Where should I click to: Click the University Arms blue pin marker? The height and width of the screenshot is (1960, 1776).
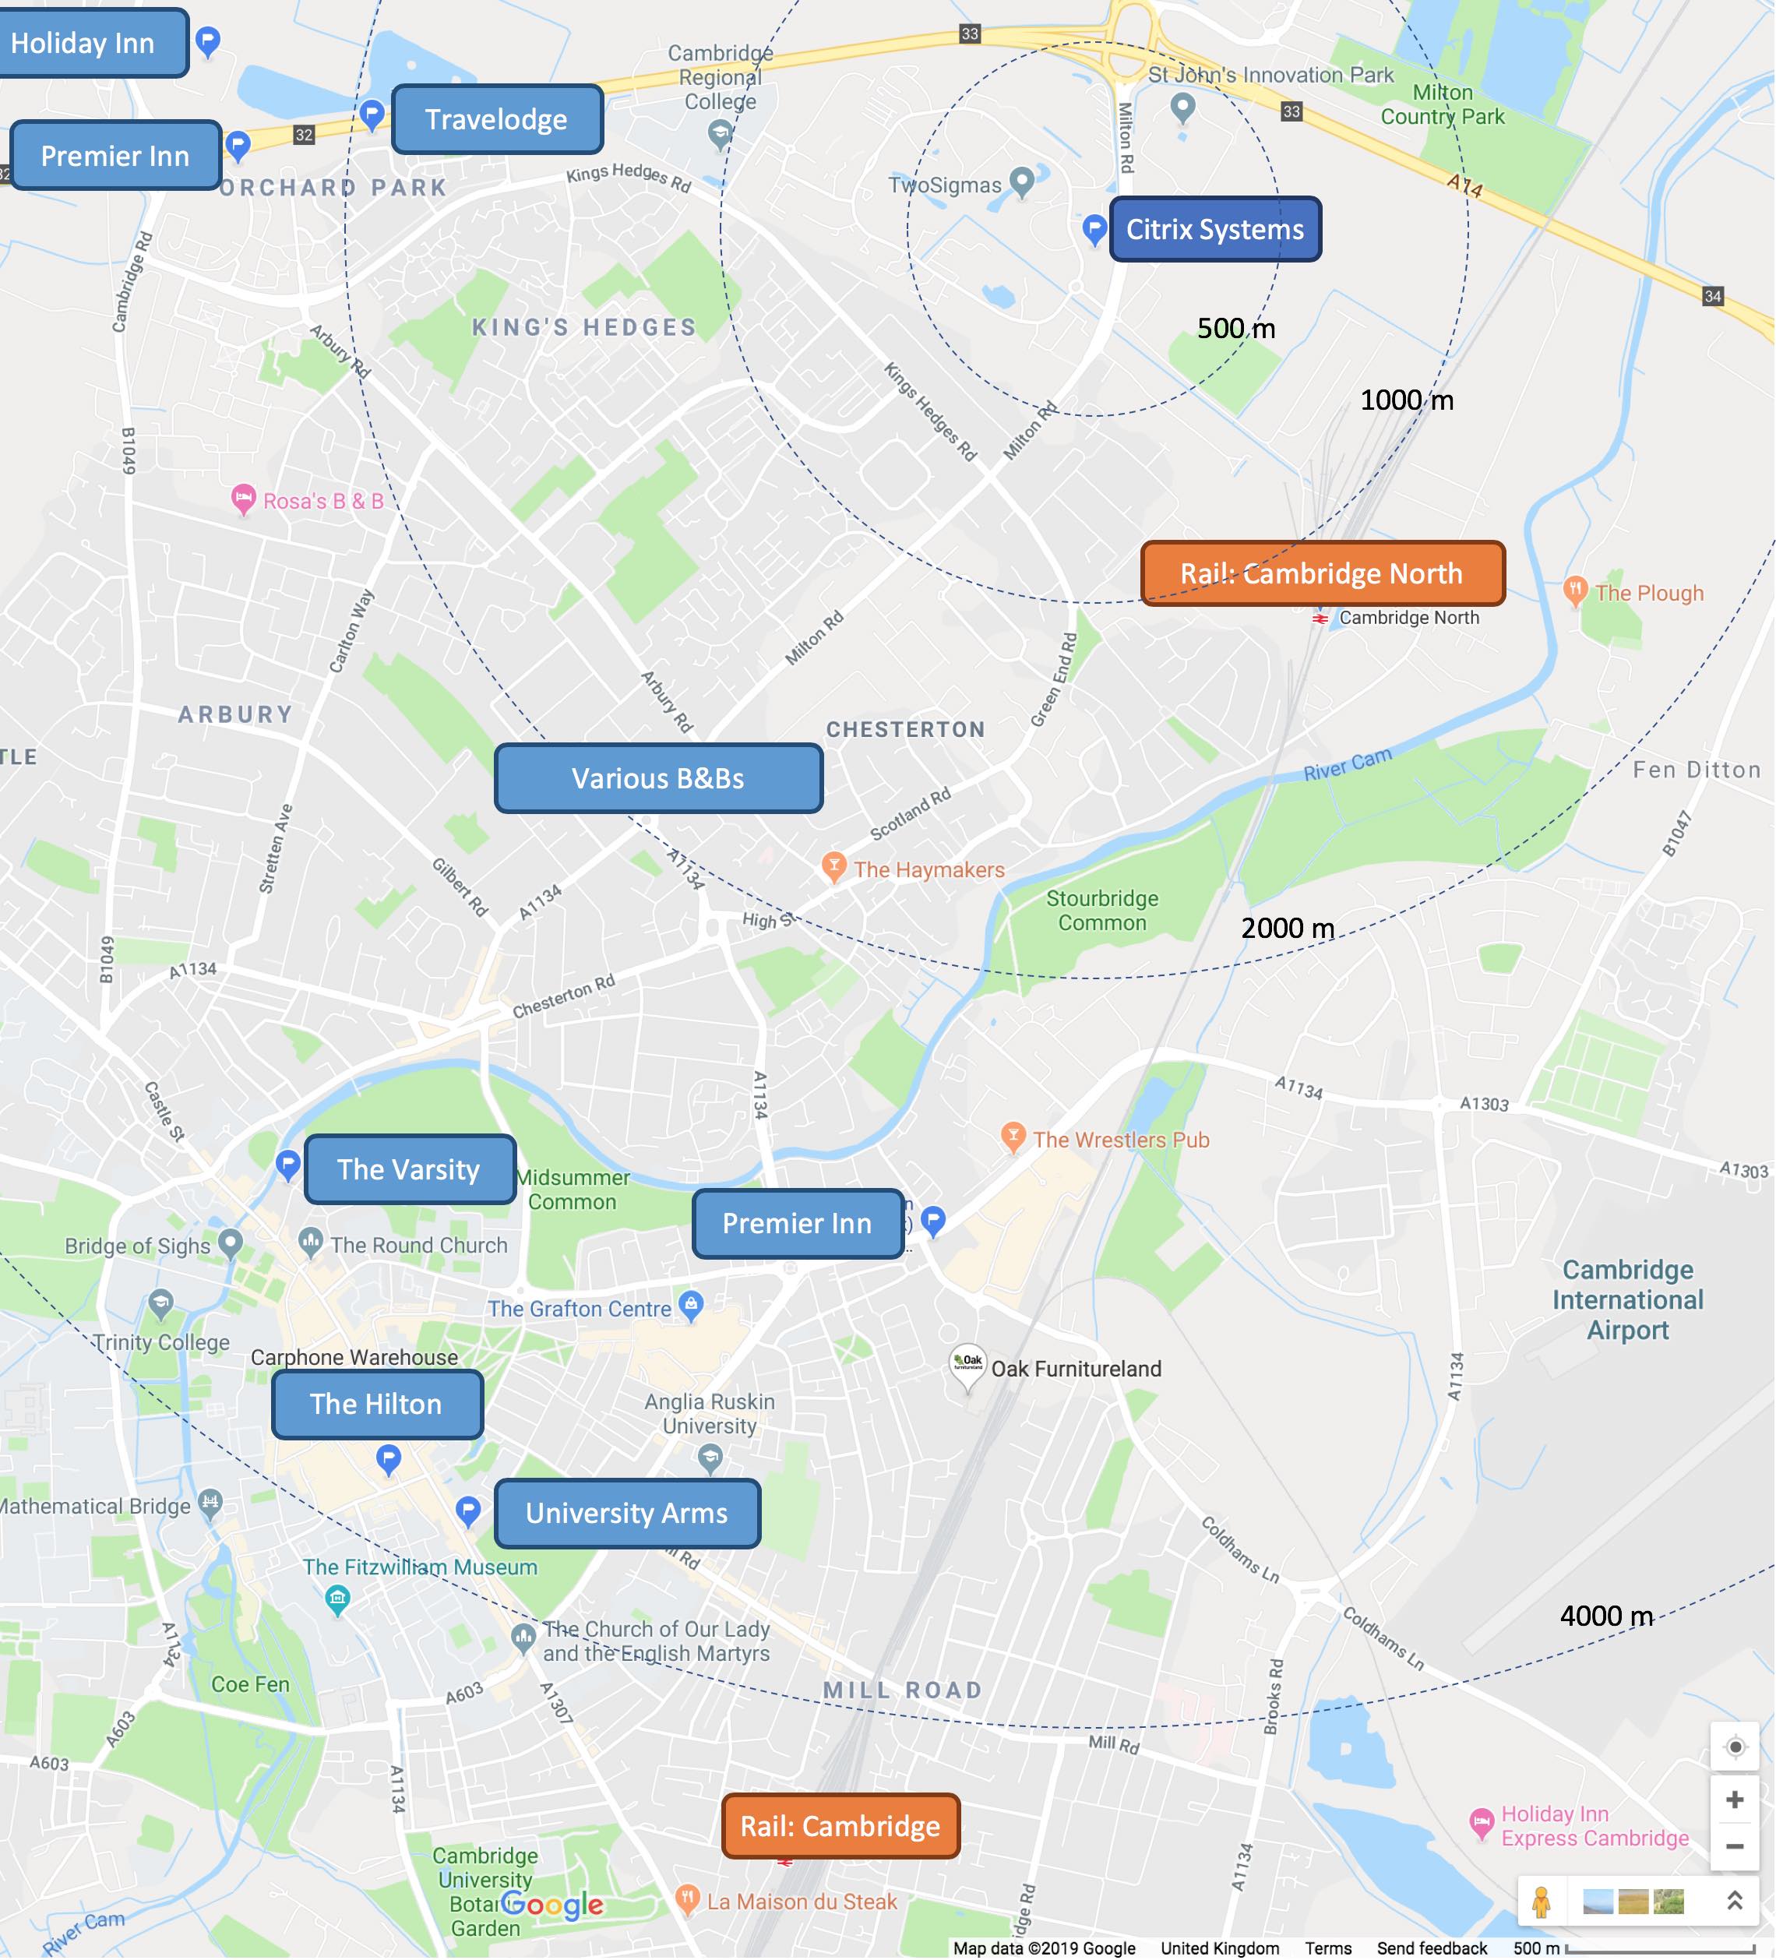pos(469,1511)
